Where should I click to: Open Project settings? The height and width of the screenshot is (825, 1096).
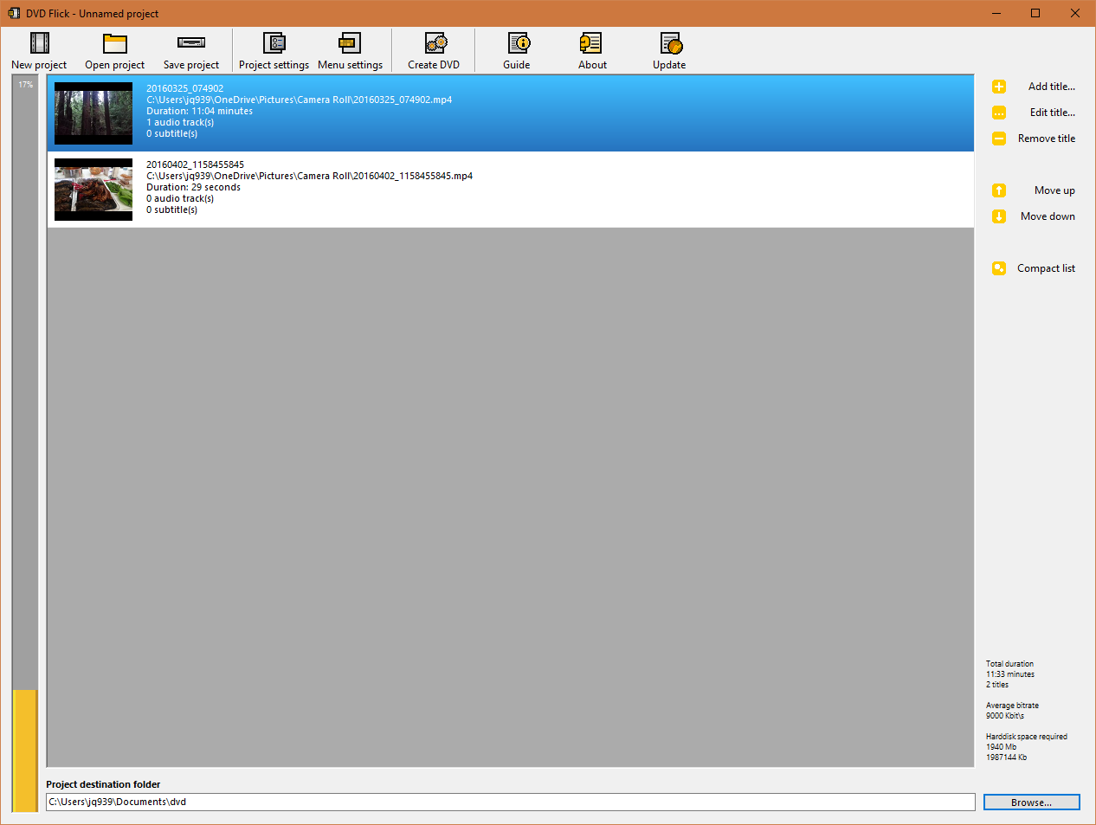(274, 49)
